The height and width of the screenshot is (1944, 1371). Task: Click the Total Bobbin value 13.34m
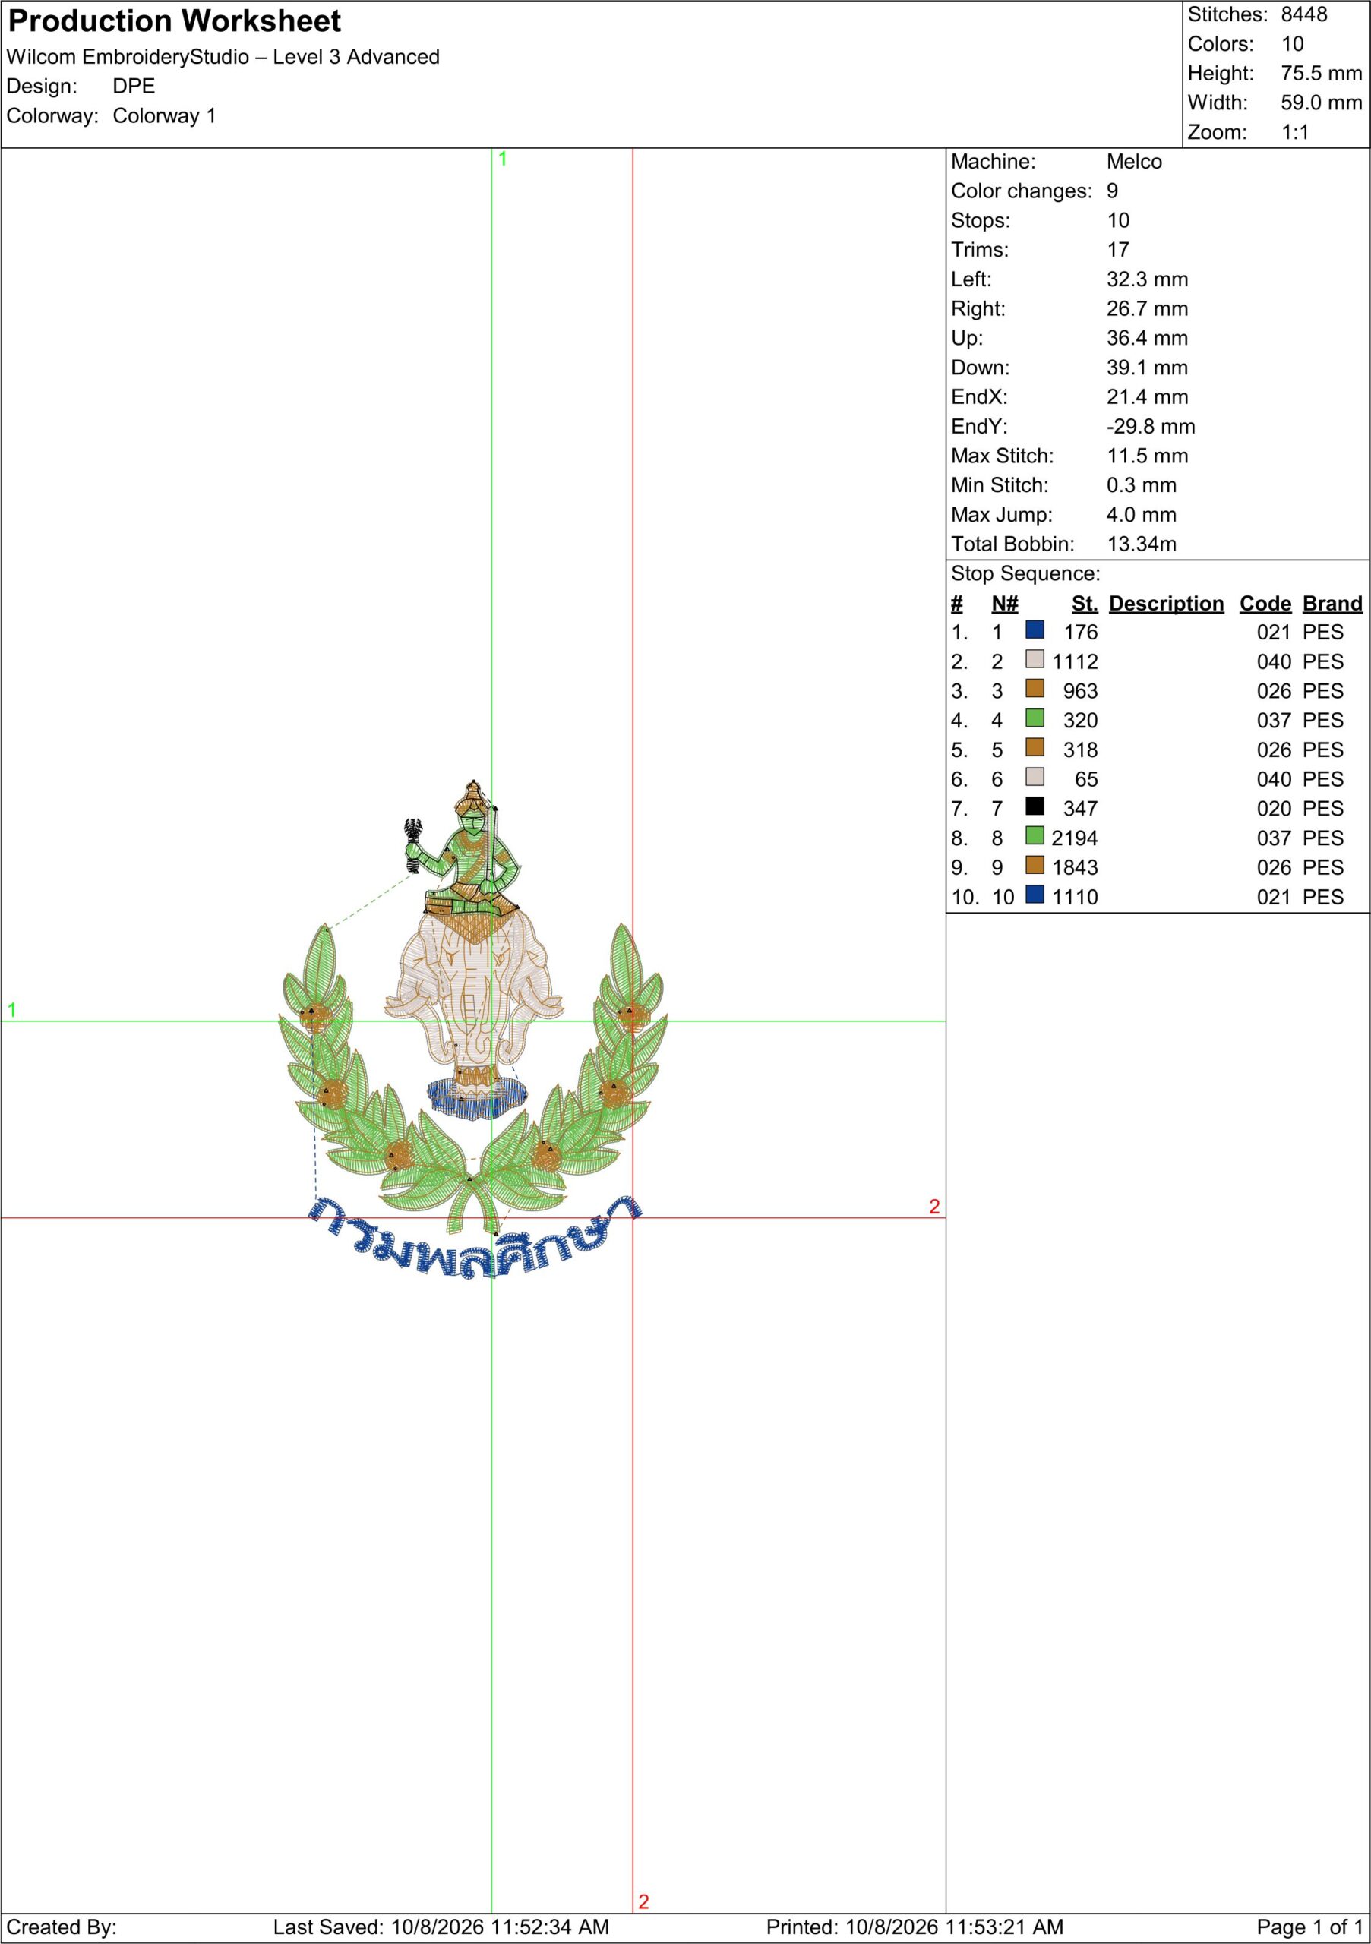click(x=1142, y=544)
